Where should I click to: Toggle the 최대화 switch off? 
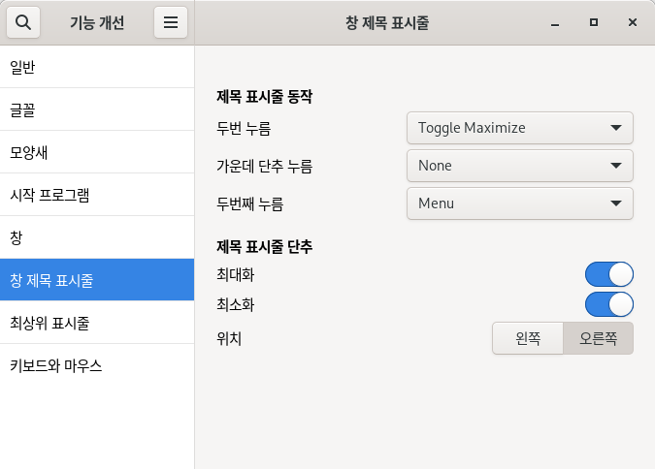point(609,274)
